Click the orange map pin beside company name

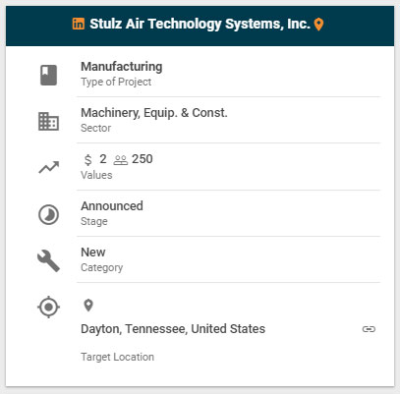318,25
